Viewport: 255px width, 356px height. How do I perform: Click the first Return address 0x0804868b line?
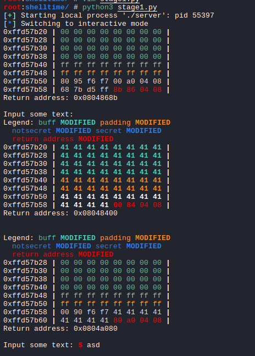click(60, 98)
